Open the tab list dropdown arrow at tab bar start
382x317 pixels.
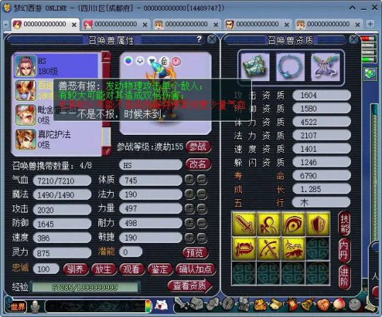6,25
